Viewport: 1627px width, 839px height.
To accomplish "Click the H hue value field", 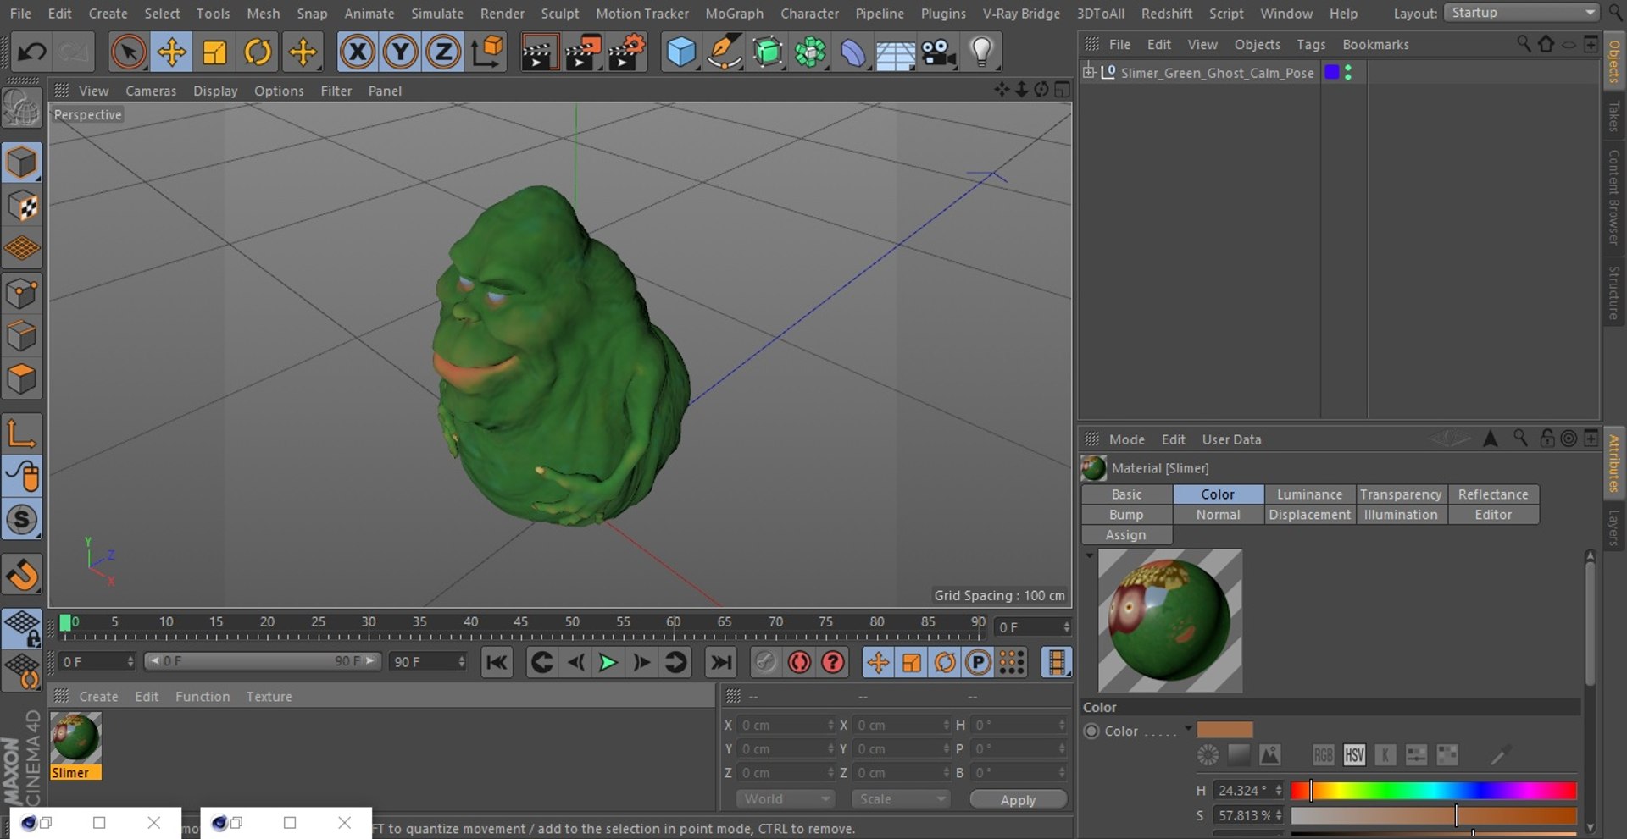I will [x=1248, y=791].
